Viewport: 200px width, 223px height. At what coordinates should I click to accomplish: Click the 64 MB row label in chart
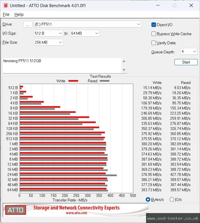point(13,190)
